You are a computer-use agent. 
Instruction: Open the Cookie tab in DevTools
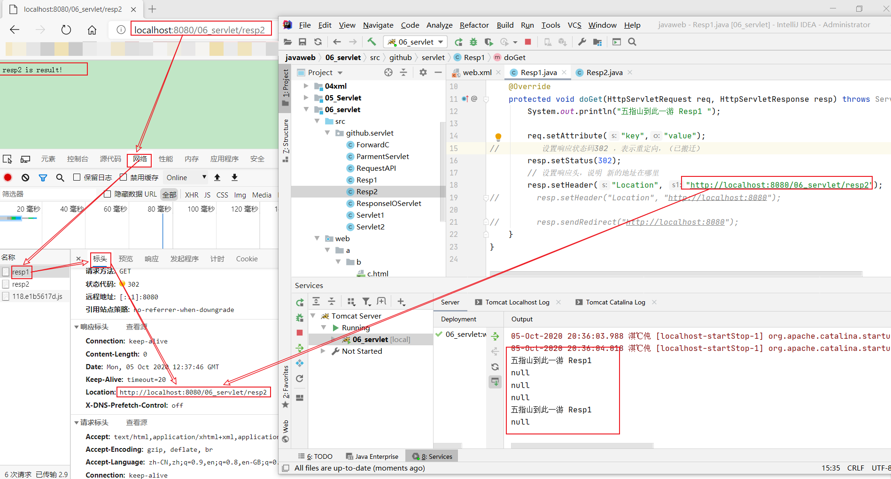tap(247, 259)
